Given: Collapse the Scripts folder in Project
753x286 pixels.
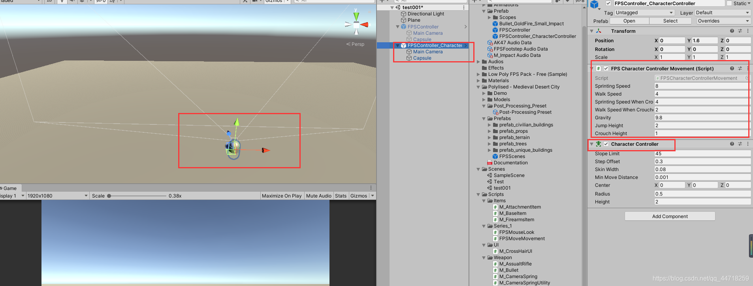Looking at the screenshot, I should click(478, 194).
